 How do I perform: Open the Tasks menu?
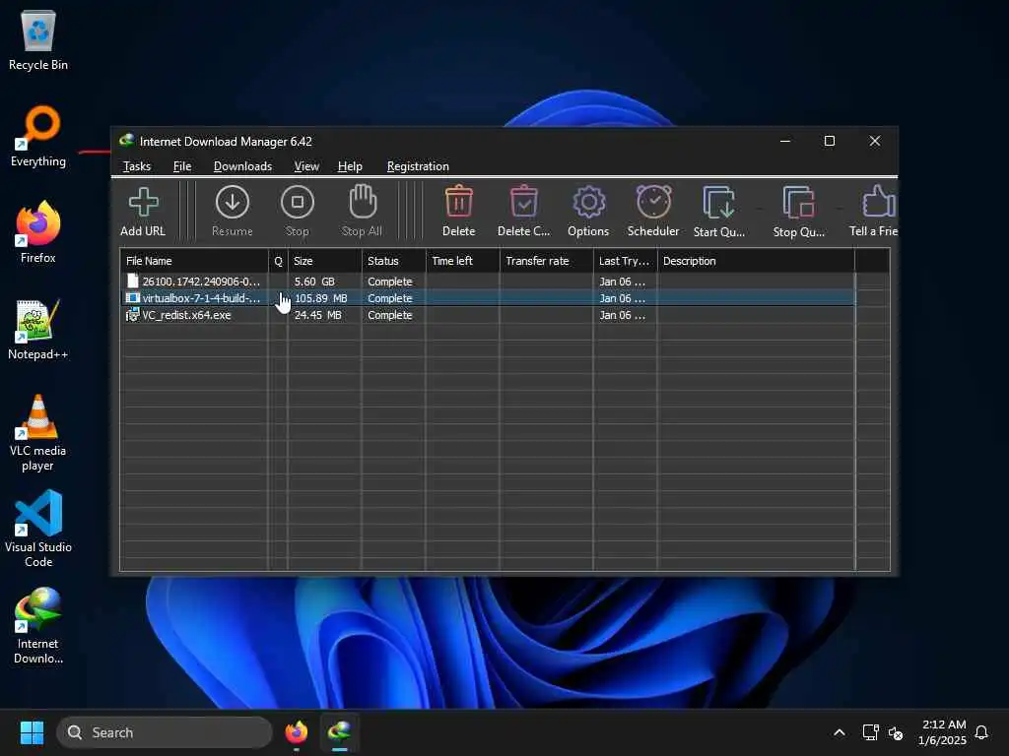[137, 166]
